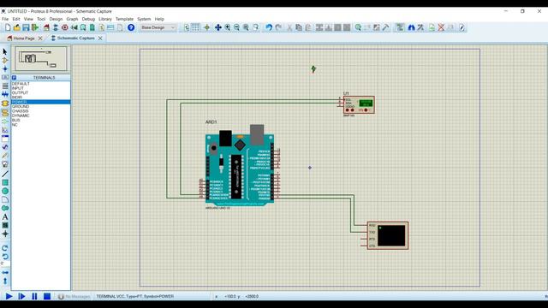This screenshot has height=308, width=548.
Task: Select the 2D Graphics Circle tool
Action: 5,191
